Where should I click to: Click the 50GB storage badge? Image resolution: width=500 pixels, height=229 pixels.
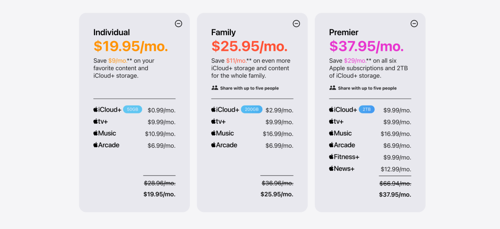tap(133, 110)
